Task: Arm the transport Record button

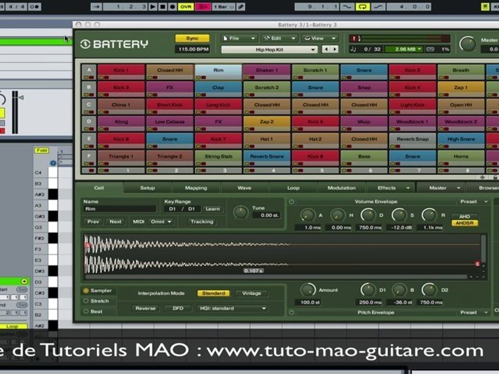Action: [x=173, y=7]
